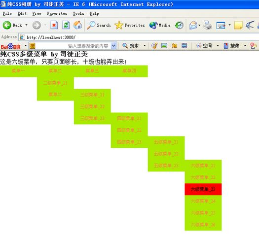The width and height of the screenshot is (259, 234).
Task: Open the Favorites star panel
Action: [119, 25]
